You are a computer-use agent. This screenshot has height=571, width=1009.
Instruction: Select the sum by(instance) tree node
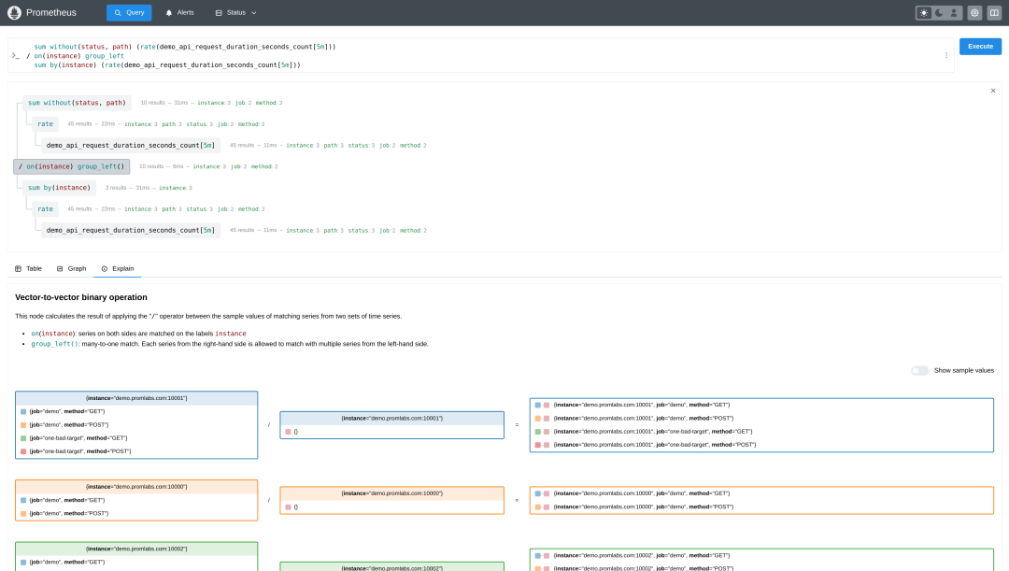[59, 188]
